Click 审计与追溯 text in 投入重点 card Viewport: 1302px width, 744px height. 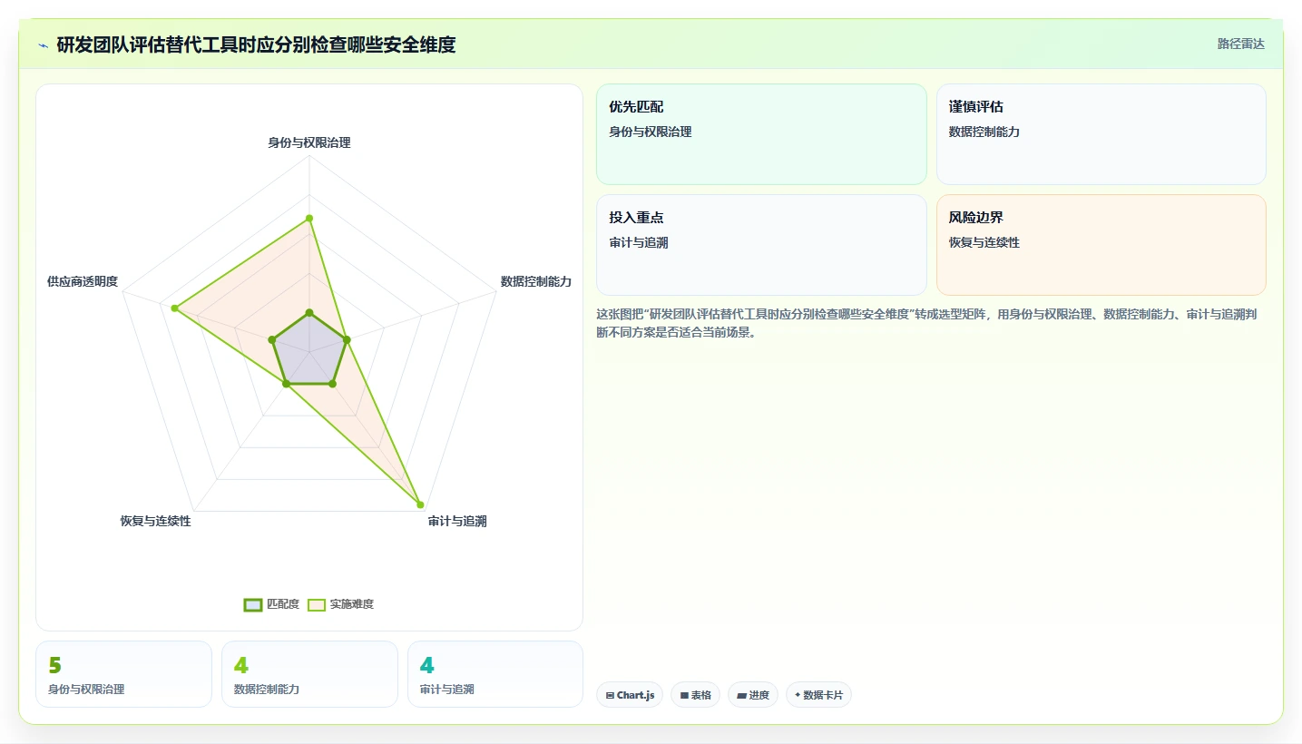(639, 242)
